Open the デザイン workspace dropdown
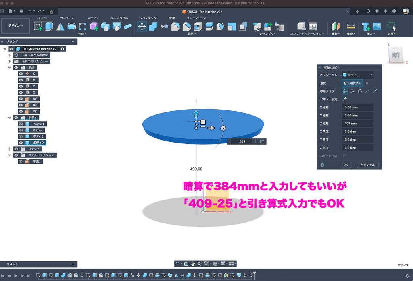The height and width of the screenshot is (281, 413). click(16, 26)
